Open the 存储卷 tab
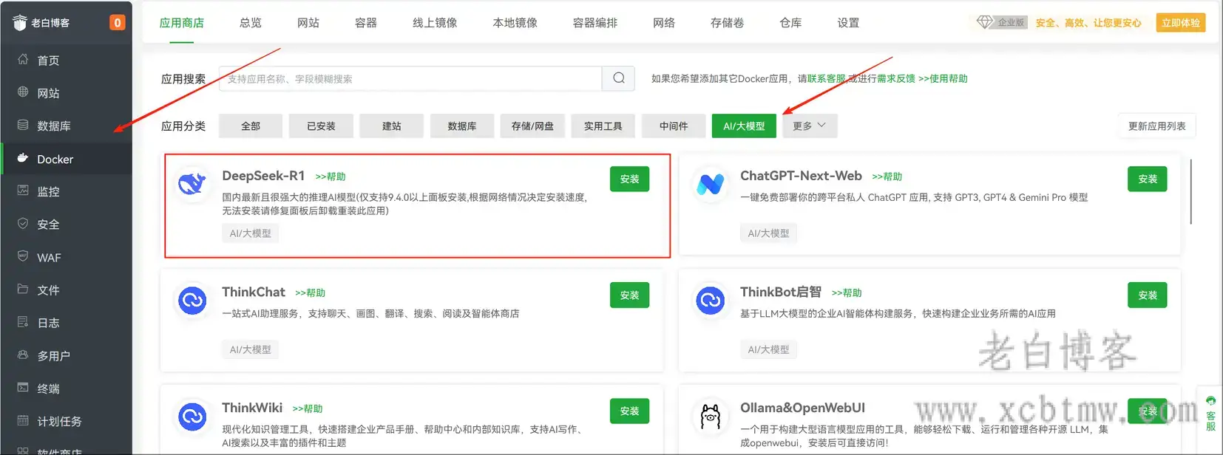1223x455 pixels. (728, 23)
